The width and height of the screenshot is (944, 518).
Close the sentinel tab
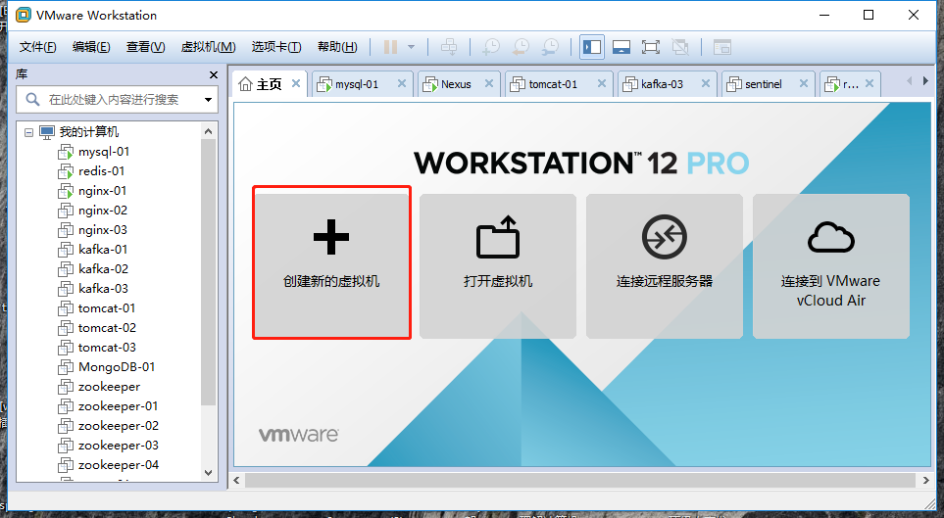(x=804, y=83)
